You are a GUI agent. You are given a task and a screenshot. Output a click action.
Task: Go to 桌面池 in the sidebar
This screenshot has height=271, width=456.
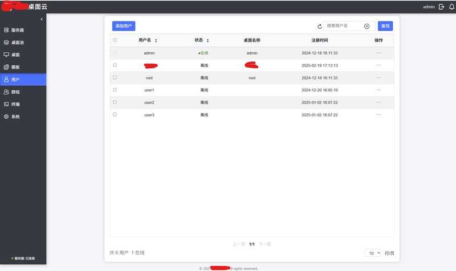[x=23, y=43]
